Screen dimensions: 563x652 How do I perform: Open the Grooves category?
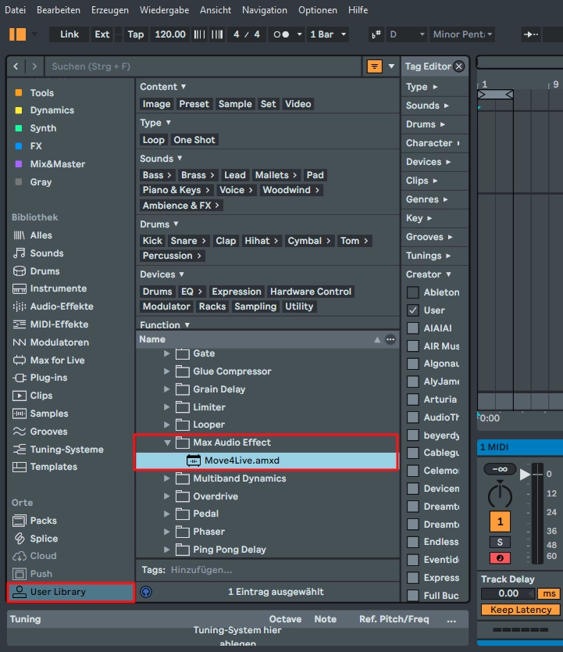click(x=40, y=432)
